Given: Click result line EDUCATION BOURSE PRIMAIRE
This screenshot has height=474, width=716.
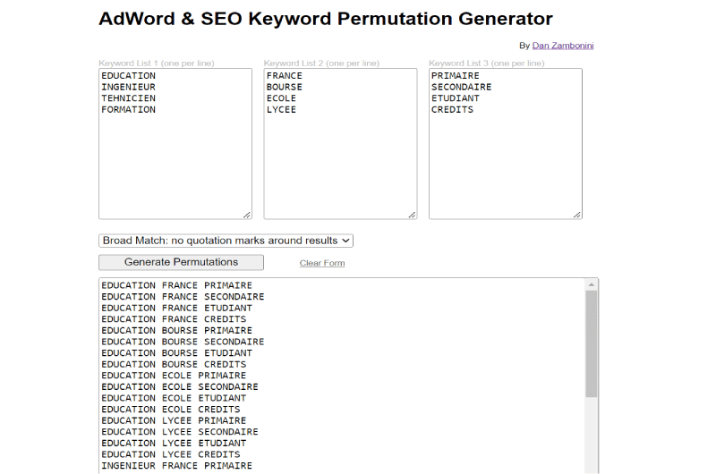Looking at the screenshot, I should click(x=176, y=331).
